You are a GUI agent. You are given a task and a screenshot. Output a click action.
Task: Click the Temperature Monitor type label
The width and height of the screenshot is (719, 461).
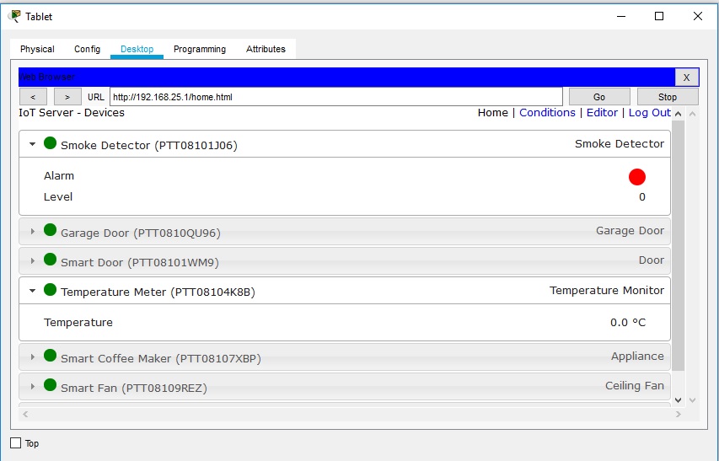(607, 291)
